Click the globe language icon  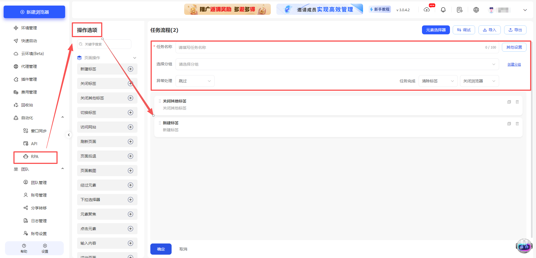476,9
